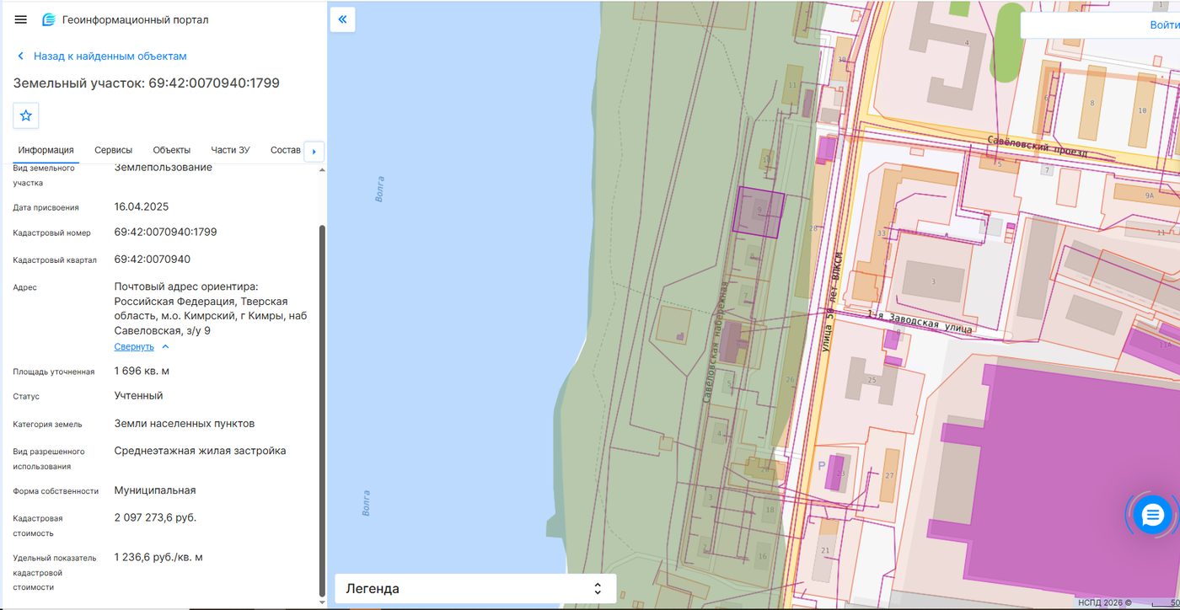
Task: Click the highlighted purple parcel number 9
Action: (x=759, y=212)
